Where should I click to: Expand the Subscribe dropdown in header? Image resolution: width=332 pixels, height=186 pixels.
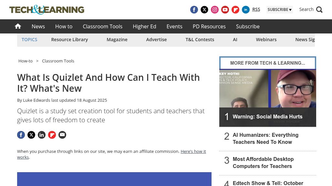[x=279, y=10]
